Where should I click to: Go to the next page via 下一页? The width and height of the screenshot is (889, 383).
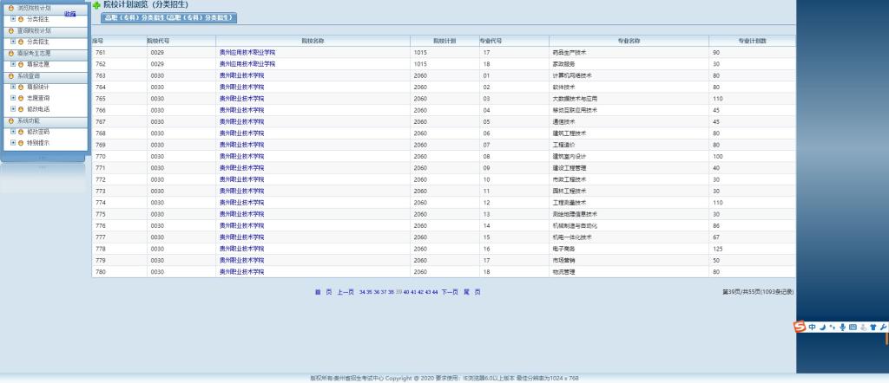[x=449, y=292]
